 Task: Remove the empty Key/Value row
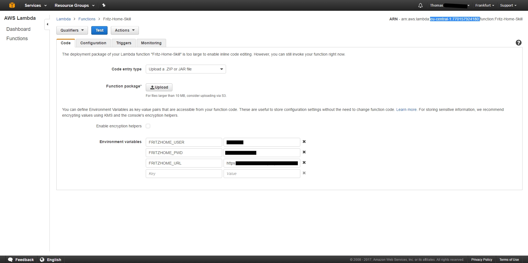click(x=304, y=173)
